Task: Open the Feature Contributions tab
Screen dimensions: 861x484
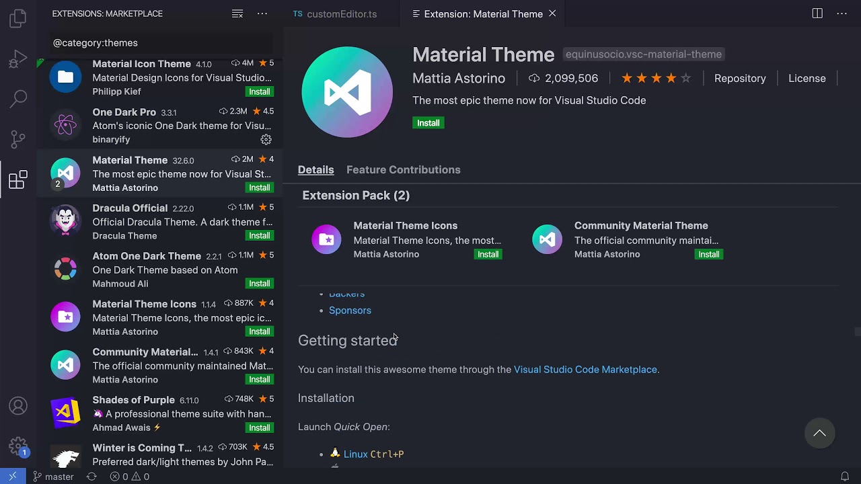Action: click(404, 169)
